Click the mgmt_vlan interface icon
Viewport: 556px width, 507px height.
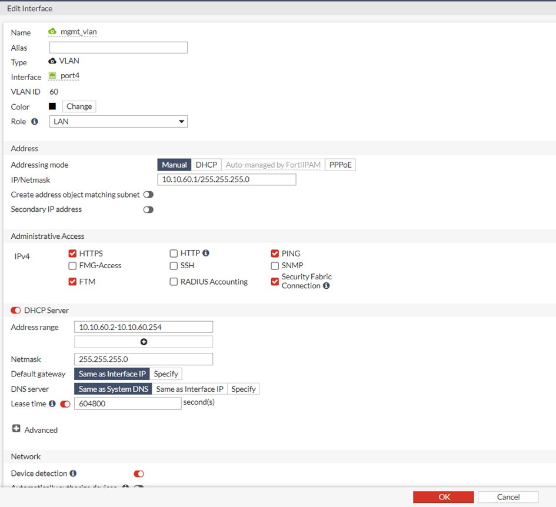click(52, 32)
